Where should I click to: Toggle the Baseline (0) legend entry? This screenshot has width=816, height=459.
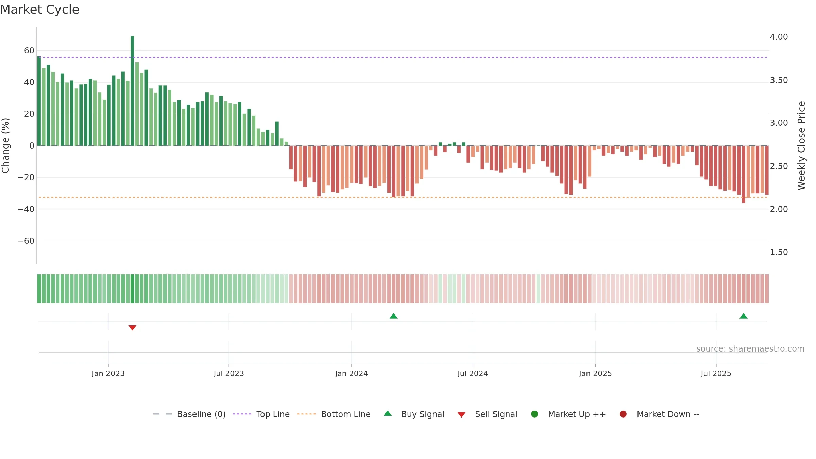click(x=189, y=414)
